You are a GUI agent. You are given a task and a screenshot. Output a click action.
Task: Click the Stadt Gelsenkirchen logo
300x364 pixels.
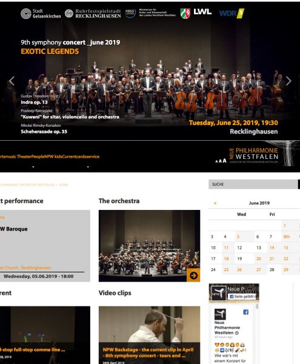[41, 13]
